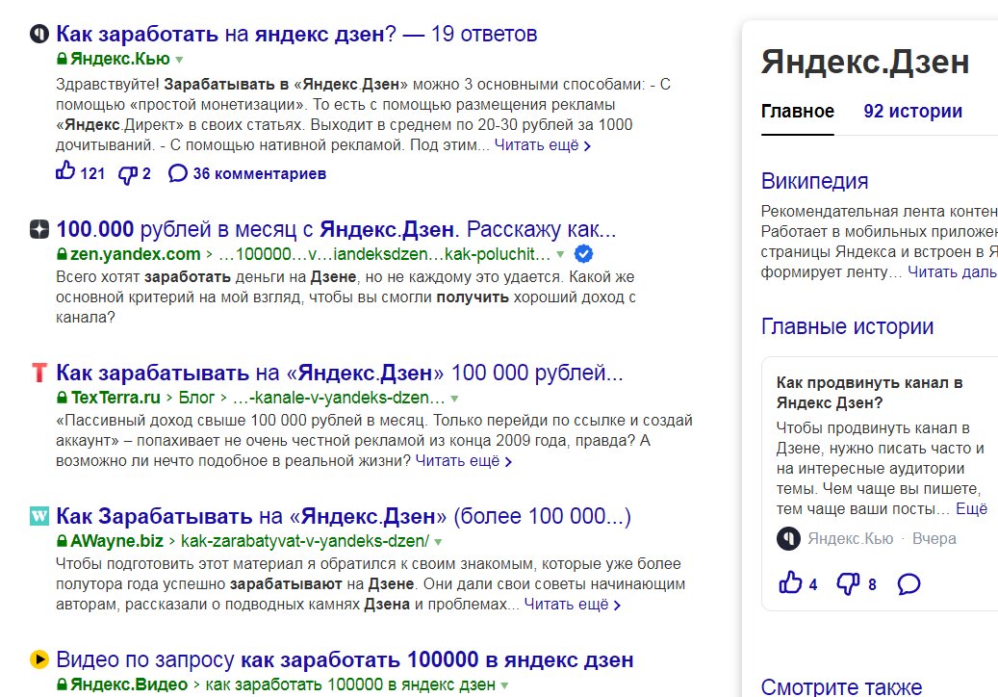
Task: Click the Вчера date in the story card
Action: tap(934, 538)
